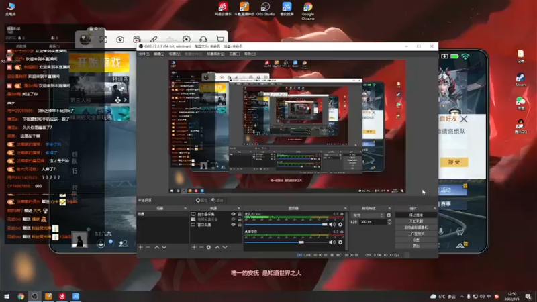Add a new source with plus icon

[194, 247]
